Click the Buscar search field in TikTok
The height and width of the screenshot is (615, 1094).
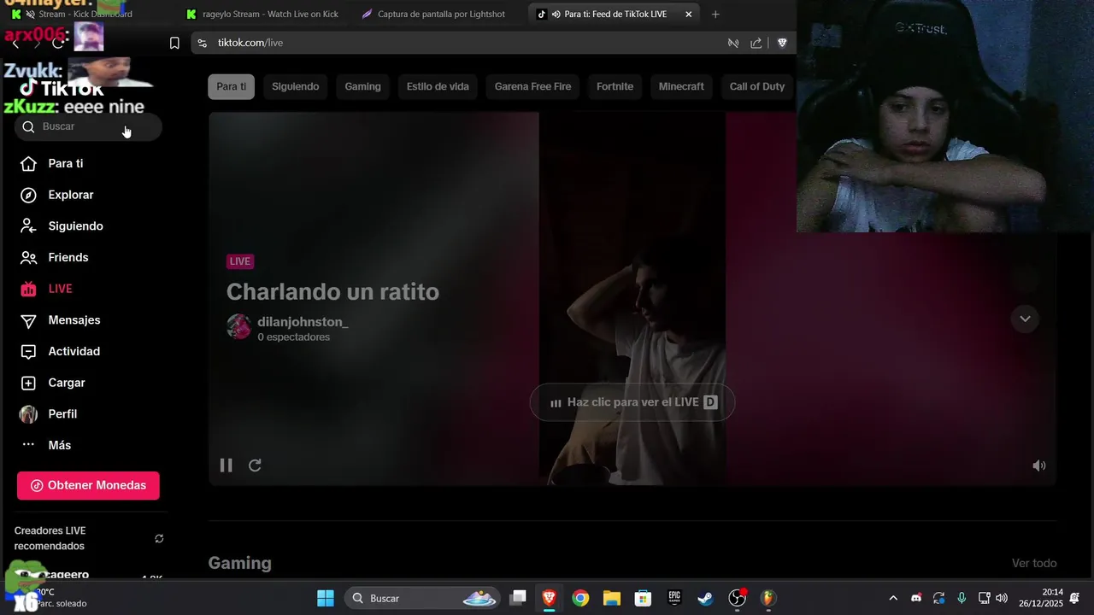88,126
